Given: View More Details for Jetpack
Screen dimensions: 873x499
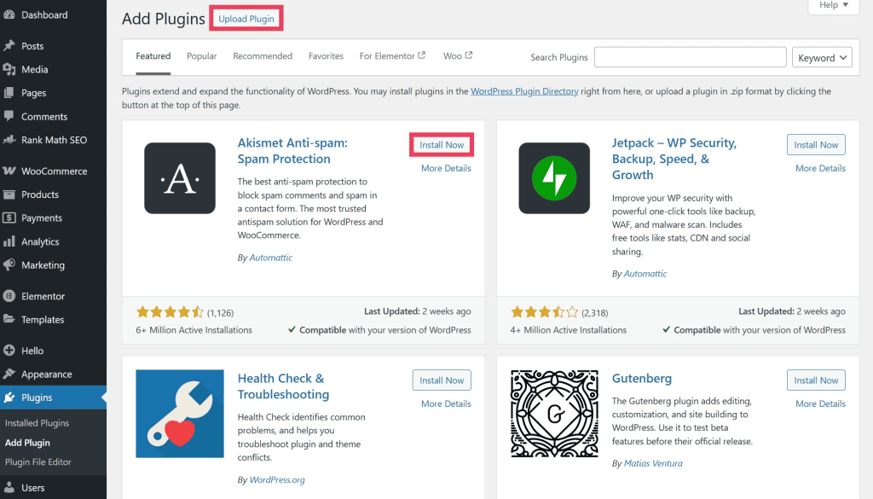Looking at the screenshot, I should click(x=820, y=168).
